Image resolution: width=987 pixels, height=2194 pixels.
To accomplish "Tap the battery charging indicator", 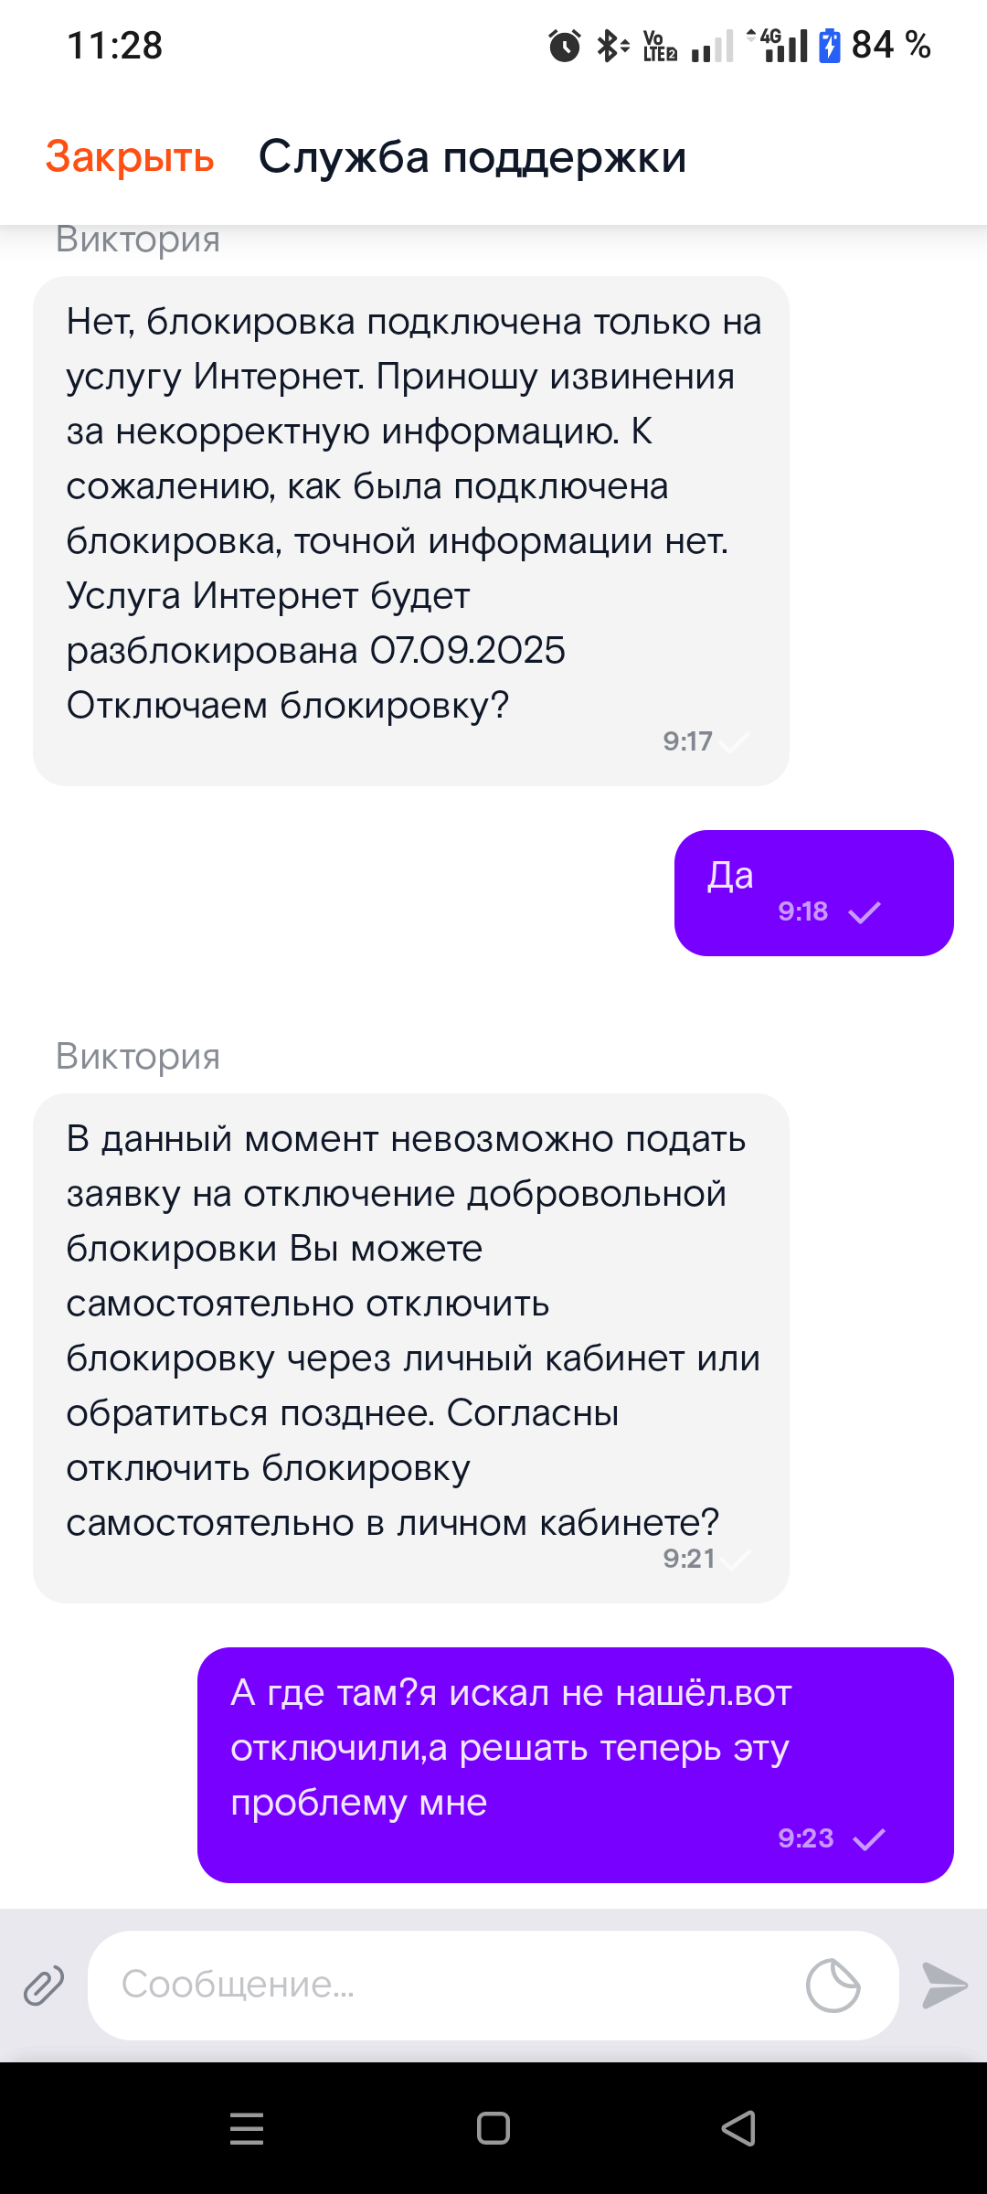I will (829, 45).
